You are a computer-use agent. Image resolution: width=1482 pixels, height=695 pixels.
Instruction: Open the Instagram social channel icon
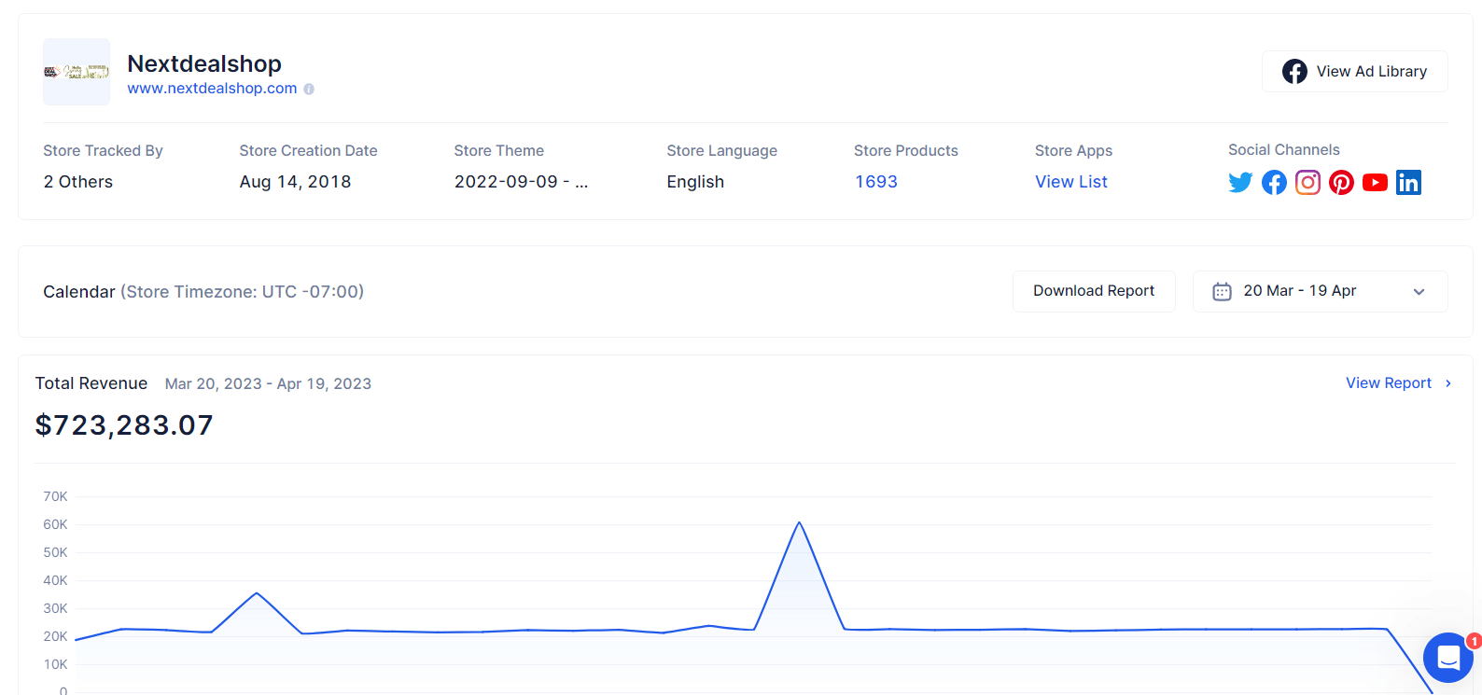click(1307, 183)
